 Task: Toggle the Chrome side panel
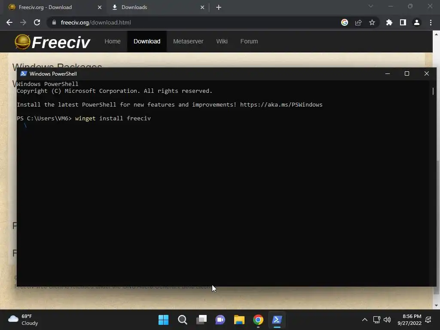[x=403, y=22]
